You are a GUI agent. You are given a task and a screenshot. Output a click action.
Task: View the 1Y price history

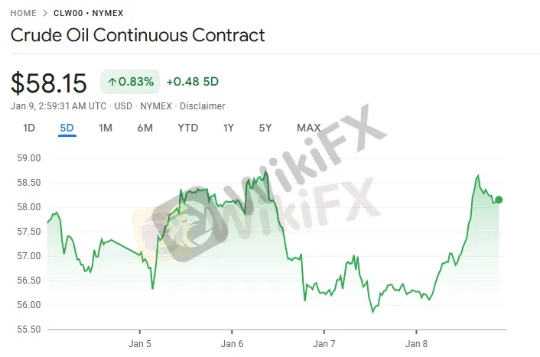[x=229, y=128]
